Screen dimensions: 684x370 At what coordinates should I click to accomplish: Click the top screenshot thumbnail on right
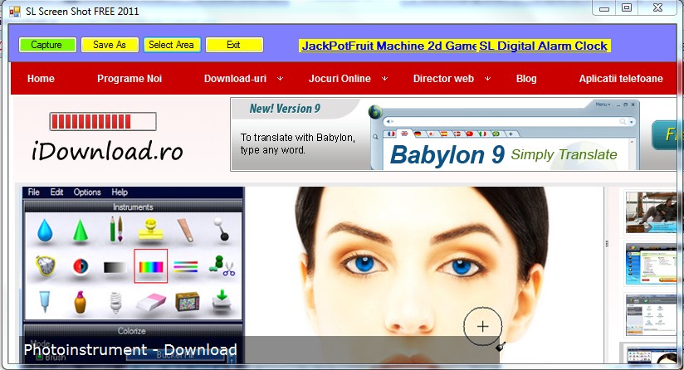652,212
